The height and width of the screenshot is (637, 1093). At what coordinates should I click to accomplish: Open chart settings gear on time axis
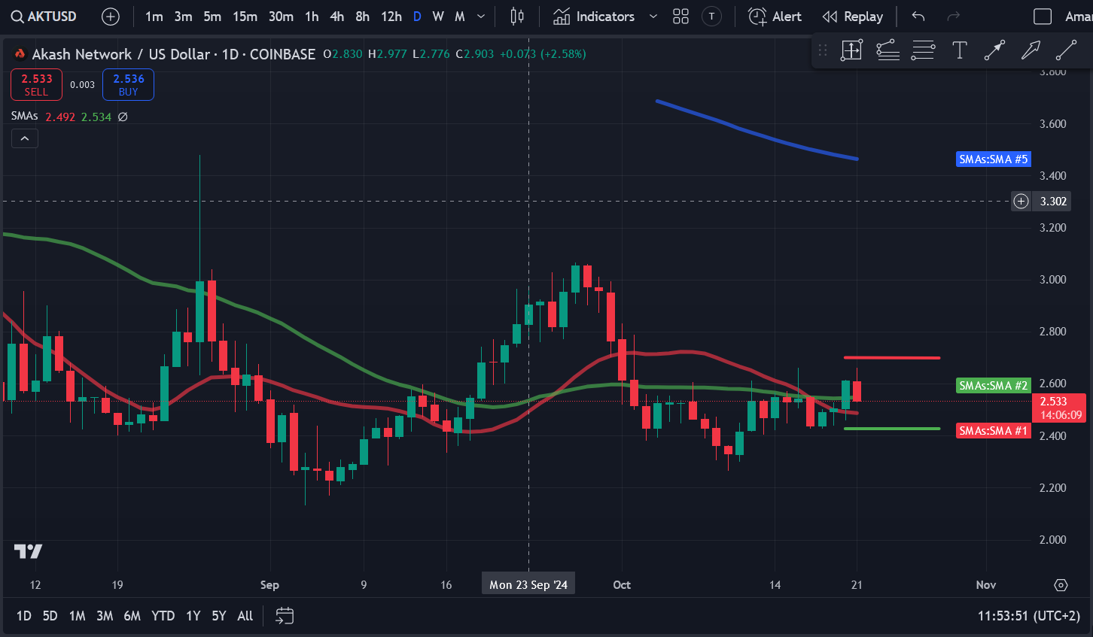point(1061,584)
